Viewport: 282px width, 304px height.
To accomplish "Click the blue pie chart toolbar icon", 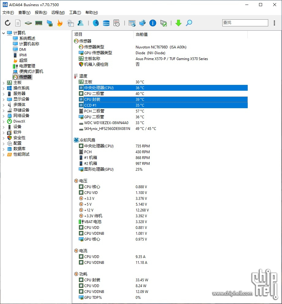I will (96, 23).
